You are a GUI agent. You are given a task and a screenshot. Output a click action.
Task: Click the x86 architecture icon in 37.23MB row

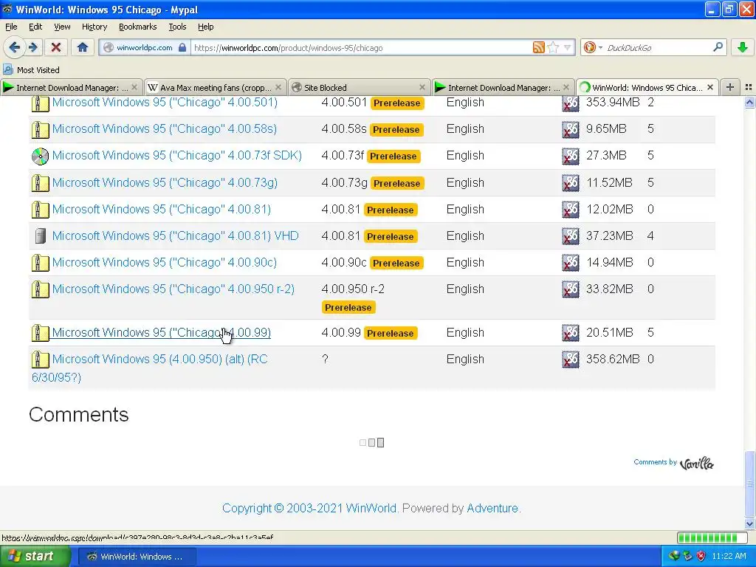click(571, 236)
